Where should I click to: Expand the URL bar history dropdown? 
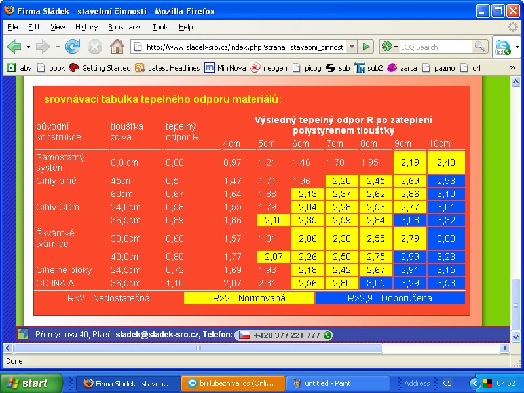click(351, 47)
